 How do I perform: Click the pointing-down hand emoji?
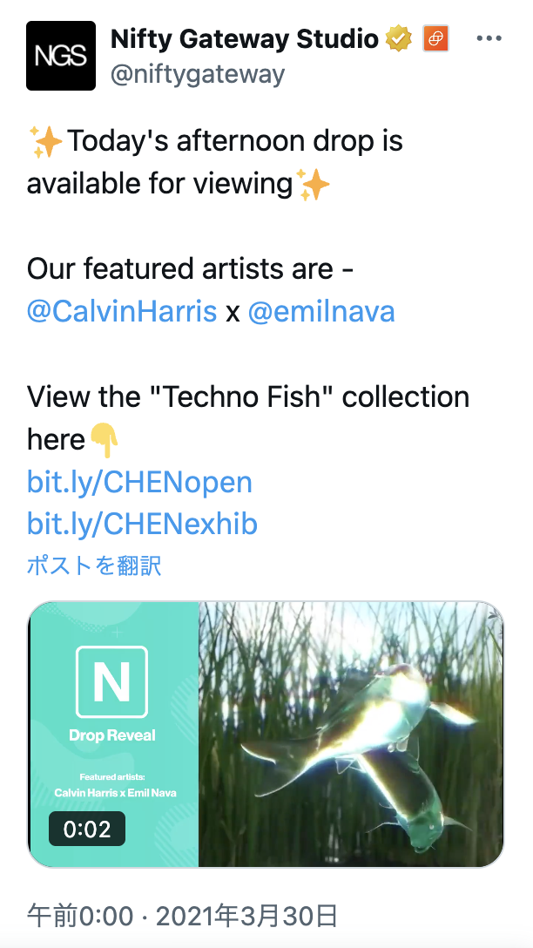point(104,441)
